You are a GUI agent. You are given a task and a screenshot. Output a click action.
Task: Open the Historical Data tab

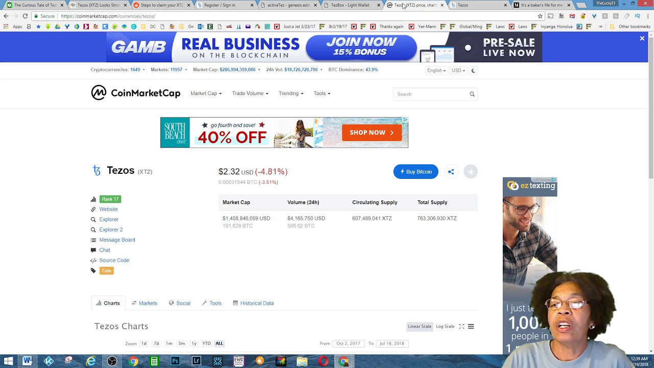click(x=253, y=303)
